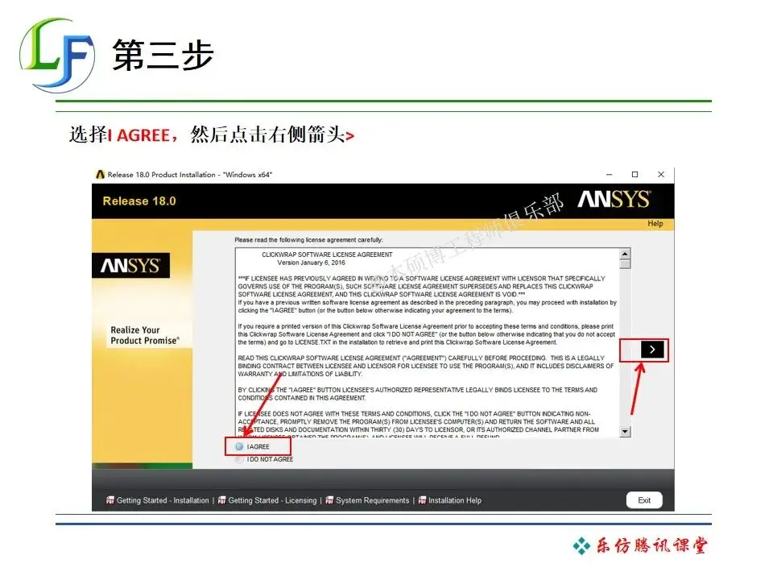773x580 pixels.
Task: Open System Requirements document
Action: [372, 500]
